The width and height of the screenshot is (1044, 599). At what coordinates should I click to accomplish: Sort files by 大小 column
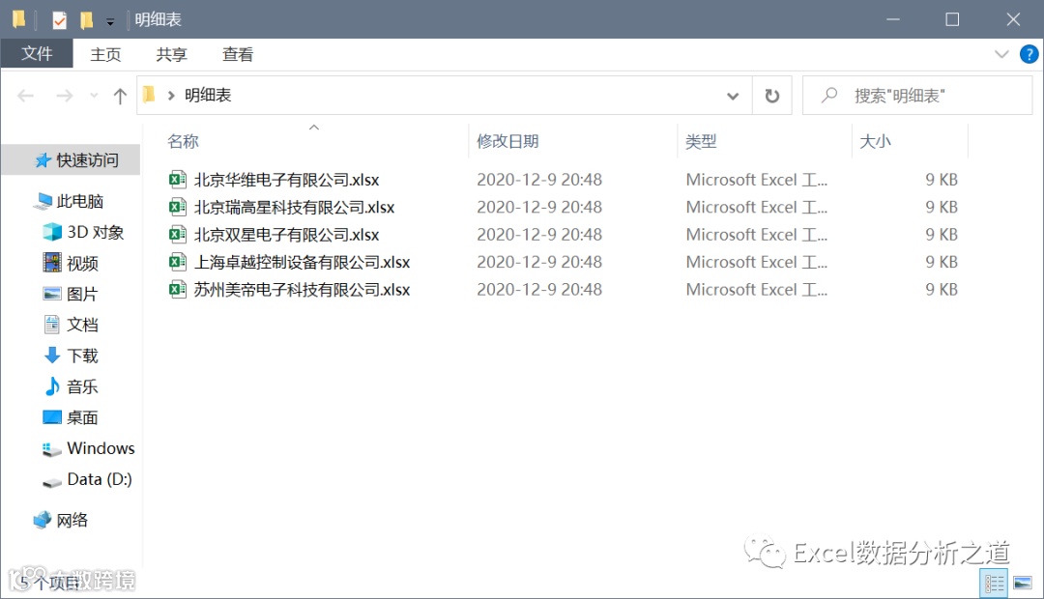pos(875,141)
